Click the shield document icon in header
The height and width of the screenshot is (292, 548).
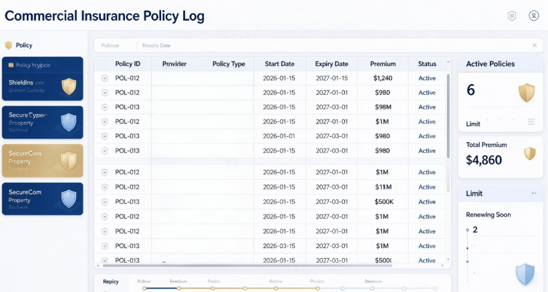pyautogui.click(x=512, y=16)
